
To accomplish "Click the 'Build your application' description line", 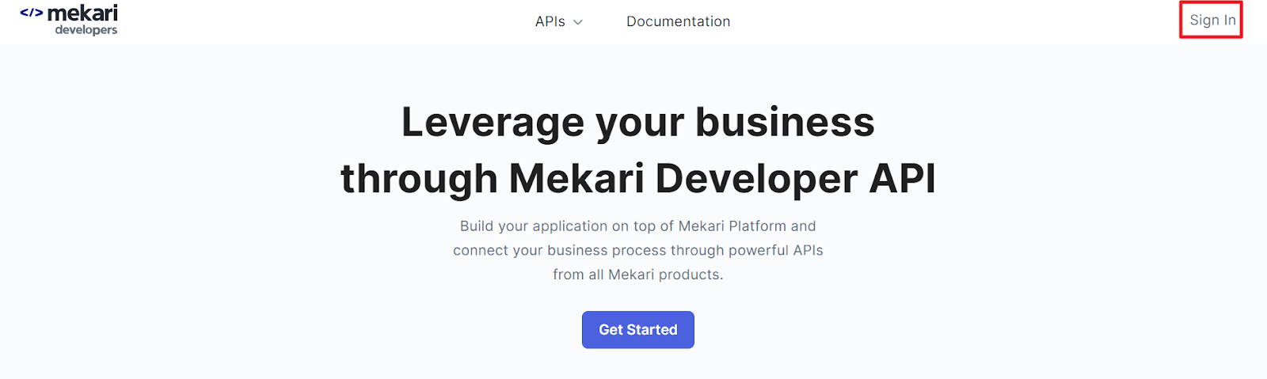I will pos(638,226).
